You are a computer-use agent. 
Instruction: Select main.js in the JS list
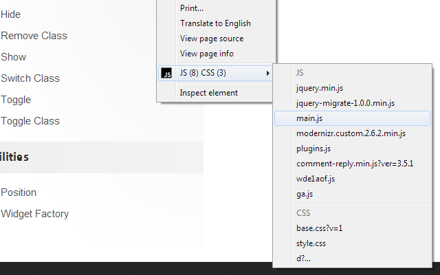pyautogui.click(x=352, y=118)
